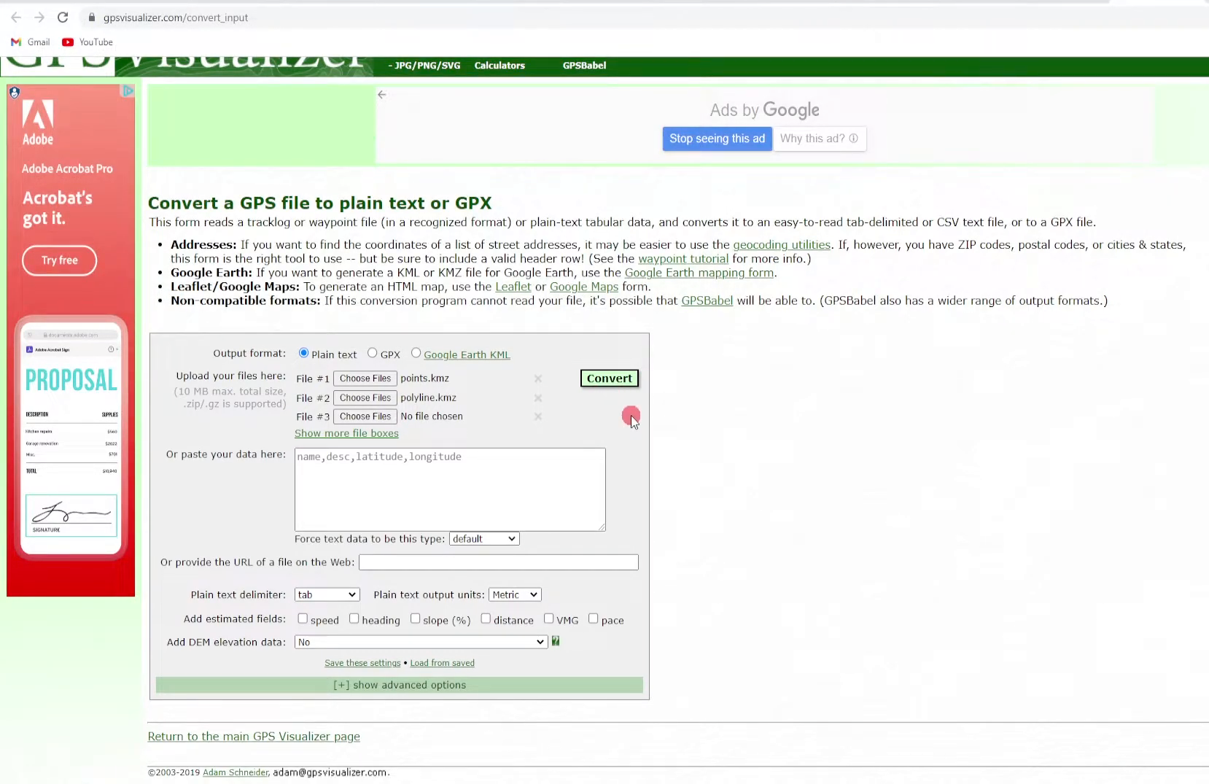Choose Files for File #2
Screen dimensions: 1209x784
tap(365, 398)
